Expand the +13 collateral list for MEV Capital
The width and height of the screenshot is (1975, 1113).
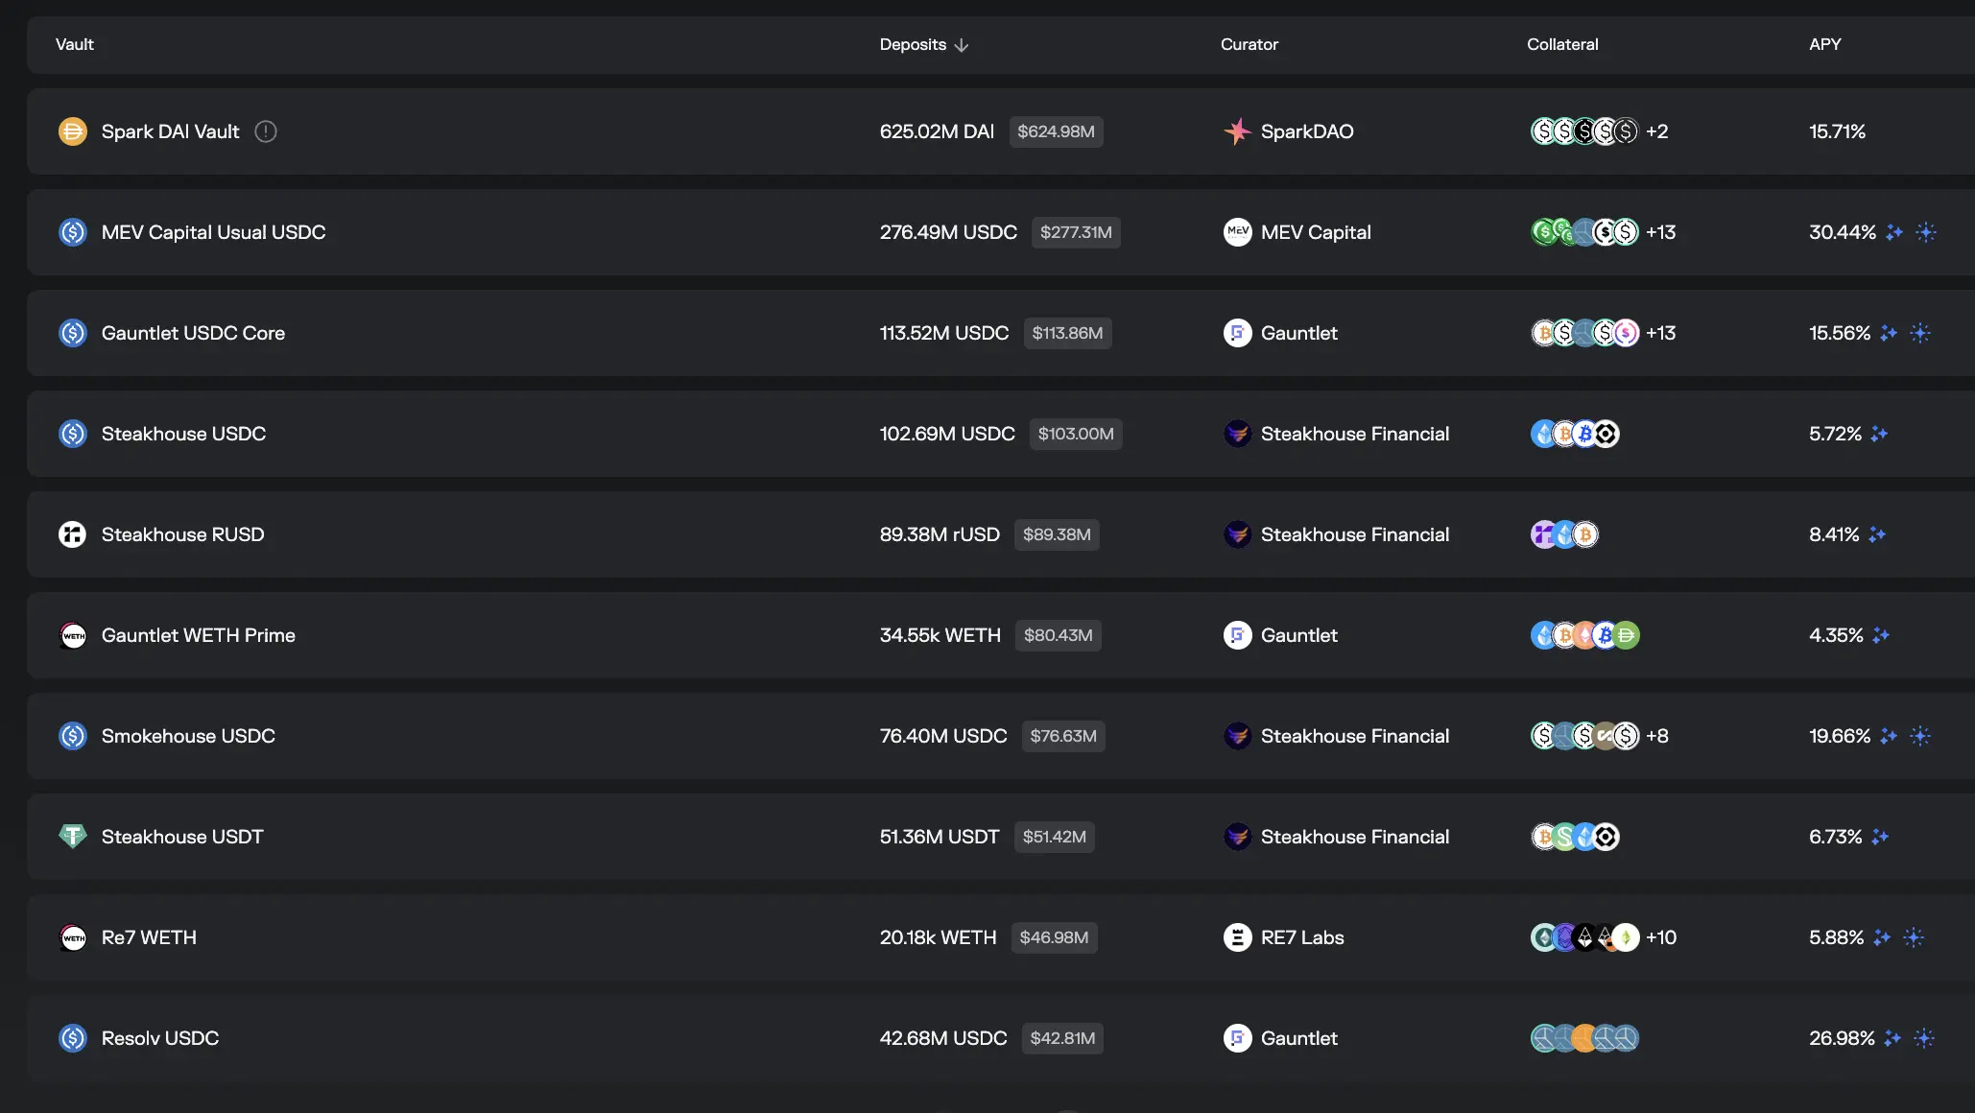click(x=1660, y=232)
